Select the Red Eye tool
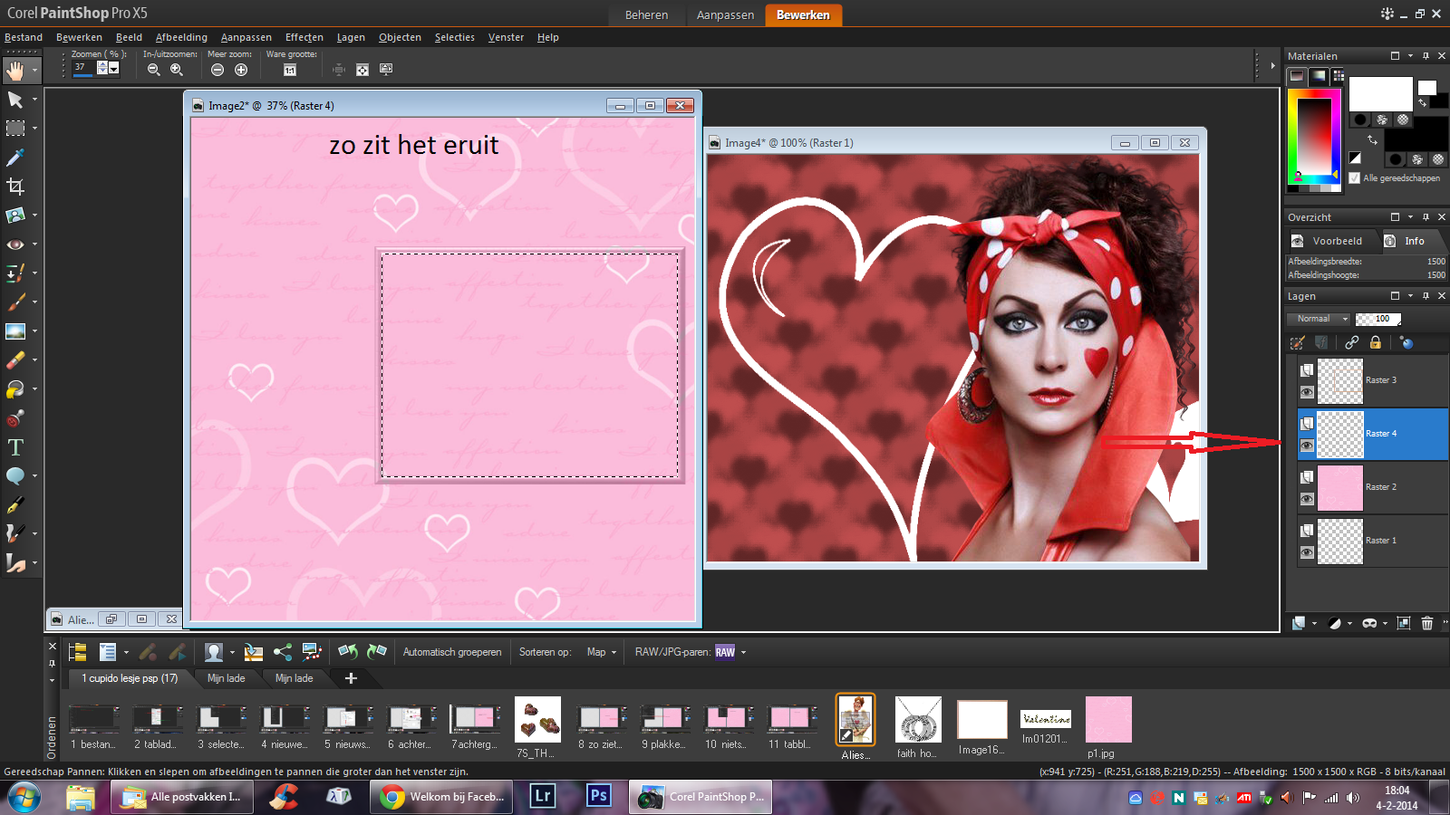 tap(15, 244)
